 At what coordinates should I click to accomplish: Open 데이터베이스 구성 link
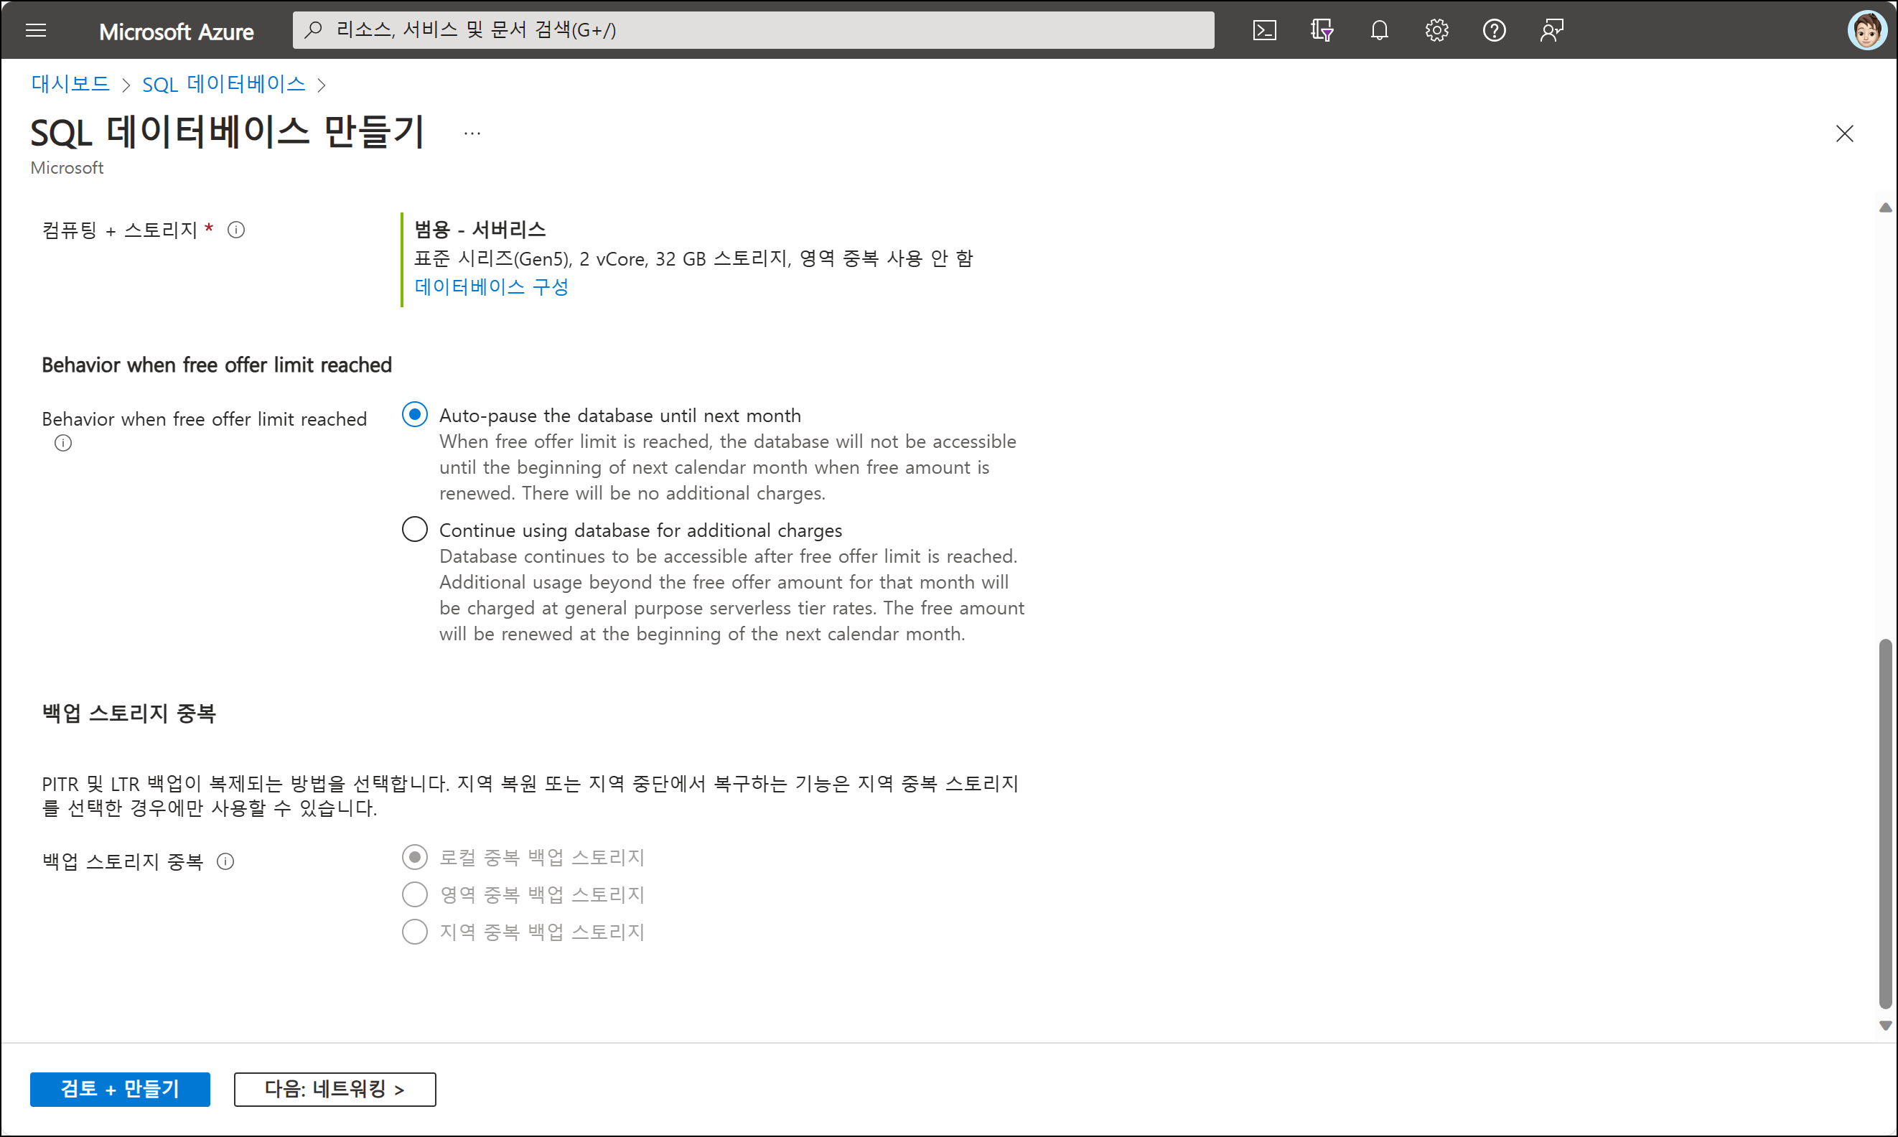[491, 286]
